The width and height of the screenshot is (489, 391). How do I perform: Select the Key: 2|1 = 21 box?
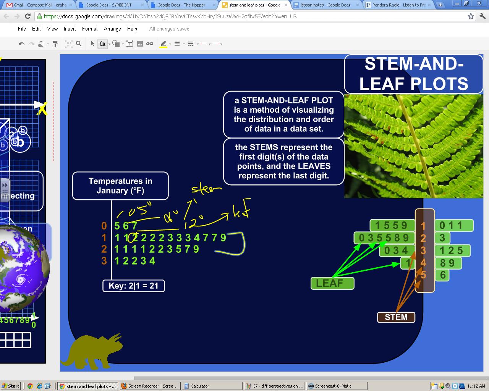134,286
